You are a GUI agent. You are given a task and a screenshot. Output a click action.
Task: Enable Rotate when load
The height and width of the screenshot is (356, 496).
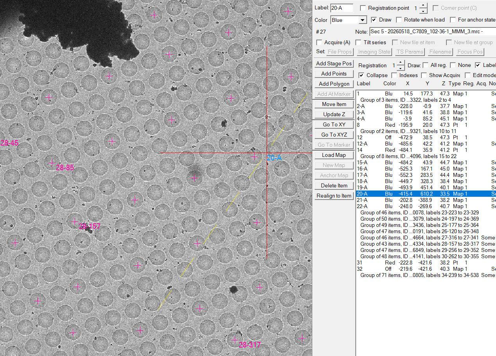[x=399, y=20]
